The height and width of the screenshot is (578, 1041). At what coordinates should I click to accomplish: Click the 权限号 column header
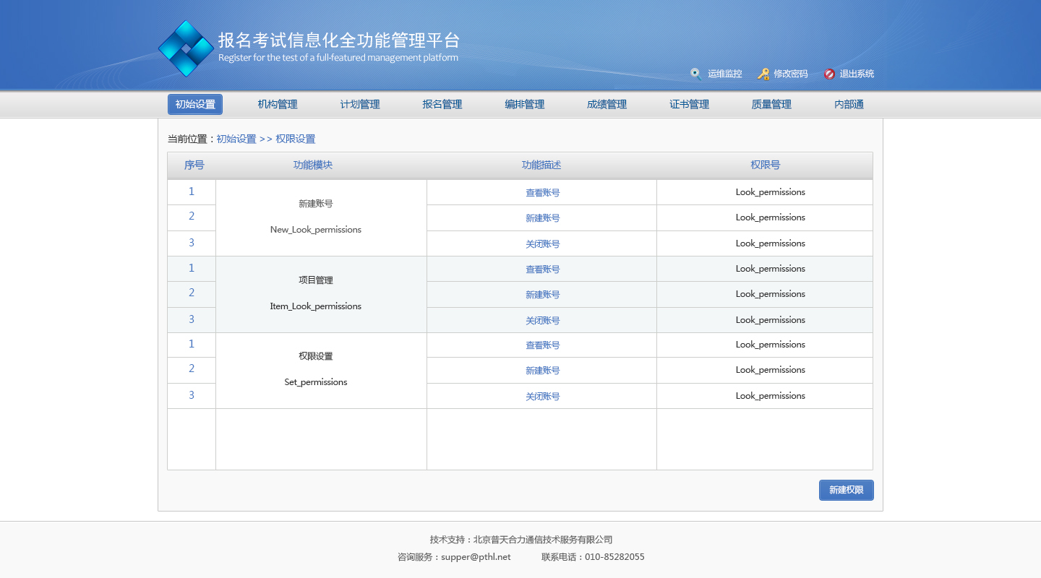[766, 165]
